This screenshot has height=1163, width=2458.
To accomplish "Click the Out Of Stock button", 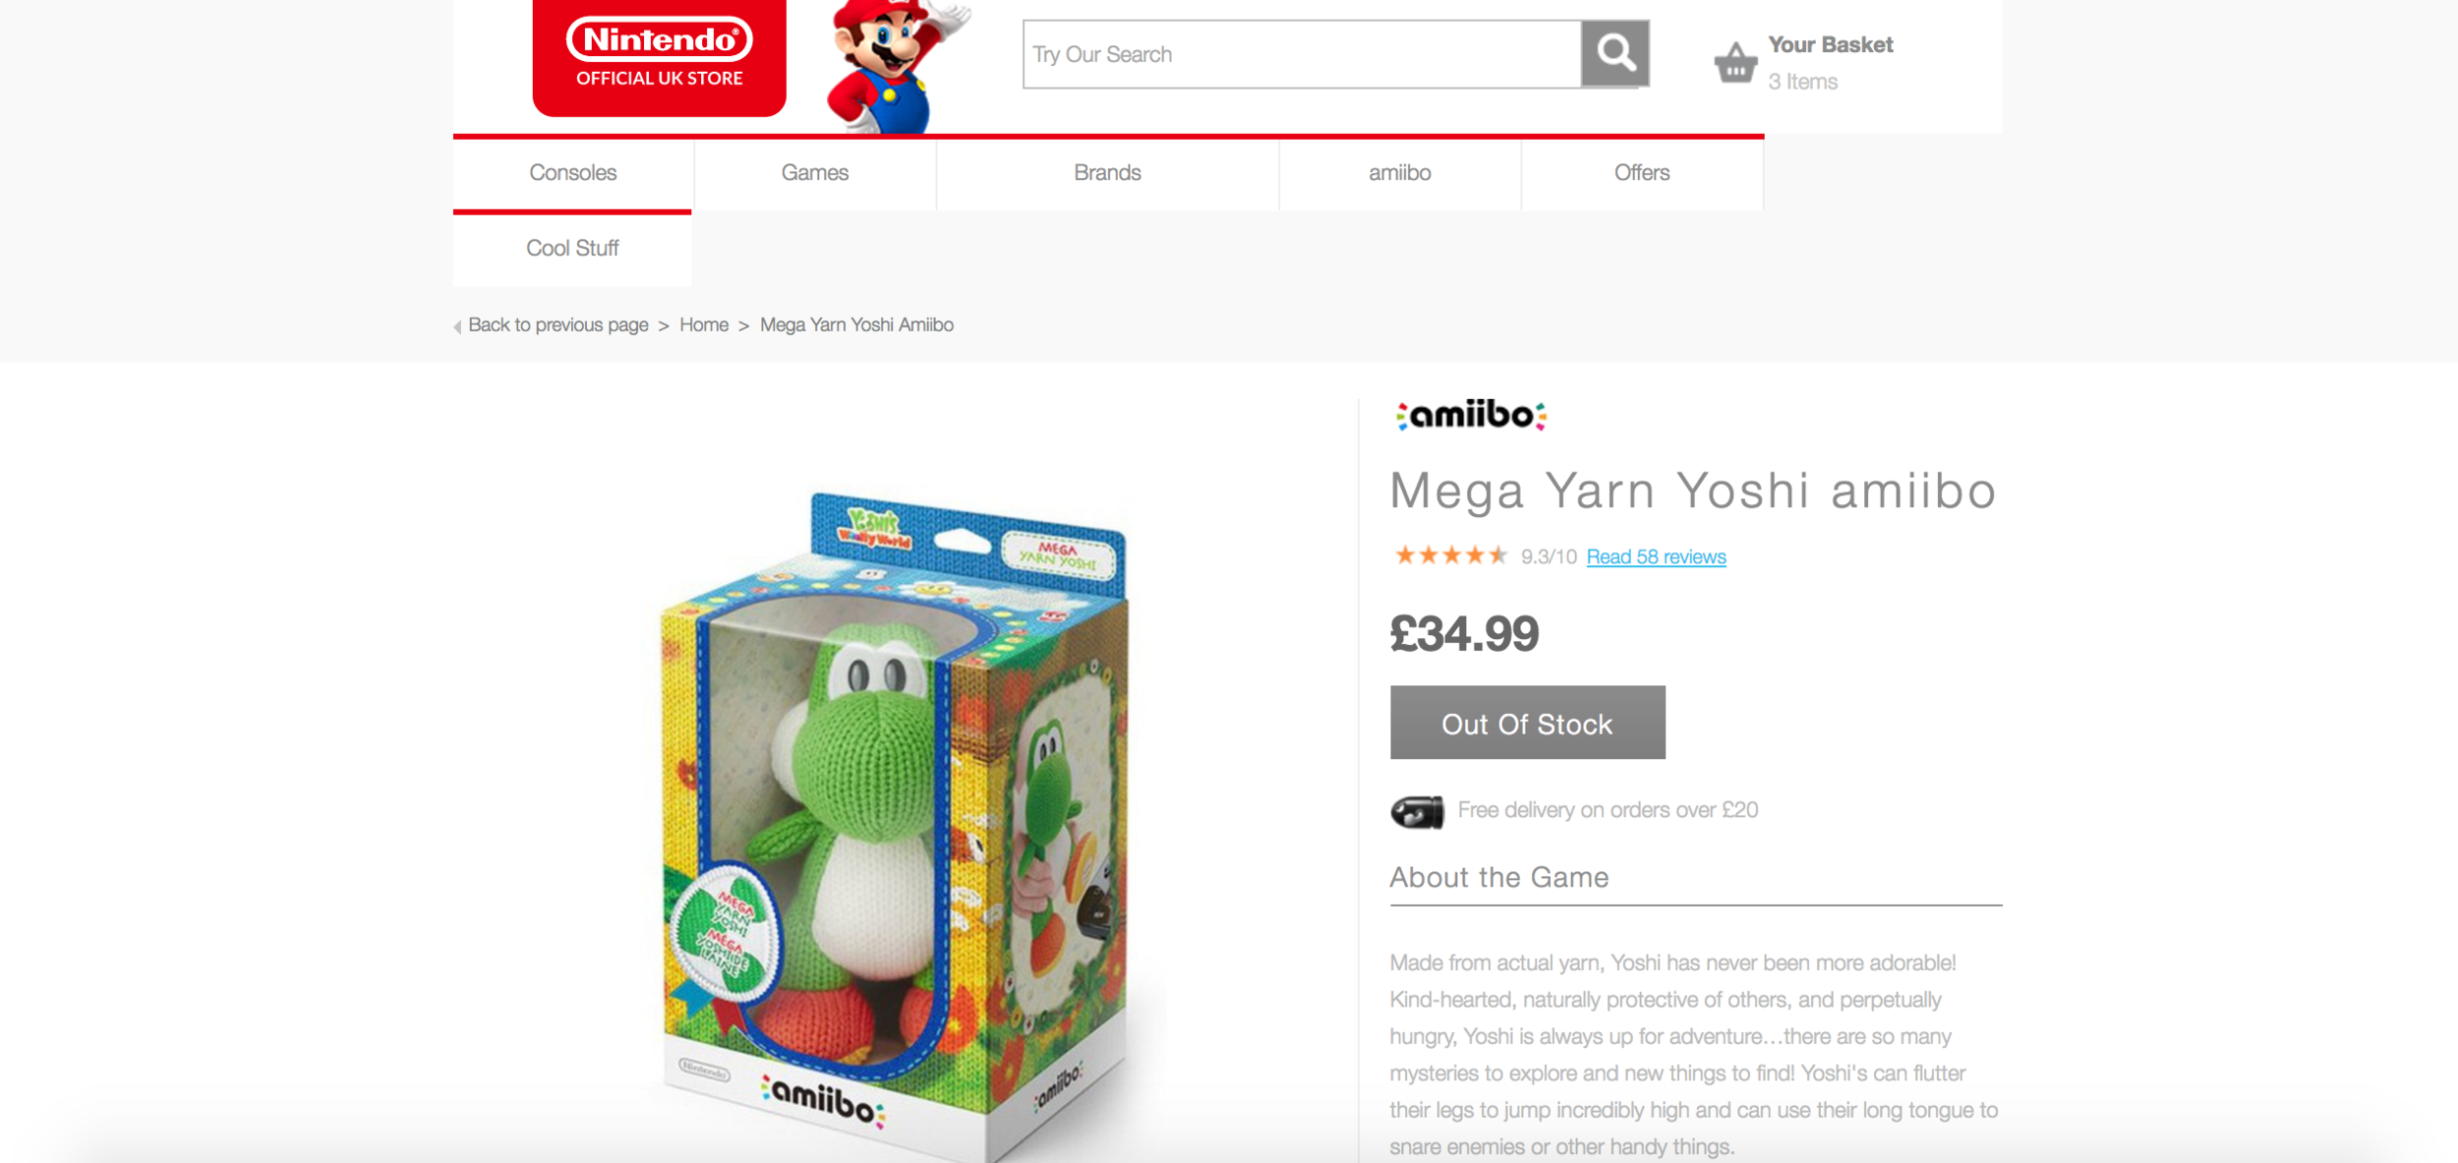I will pos(1527,723).
